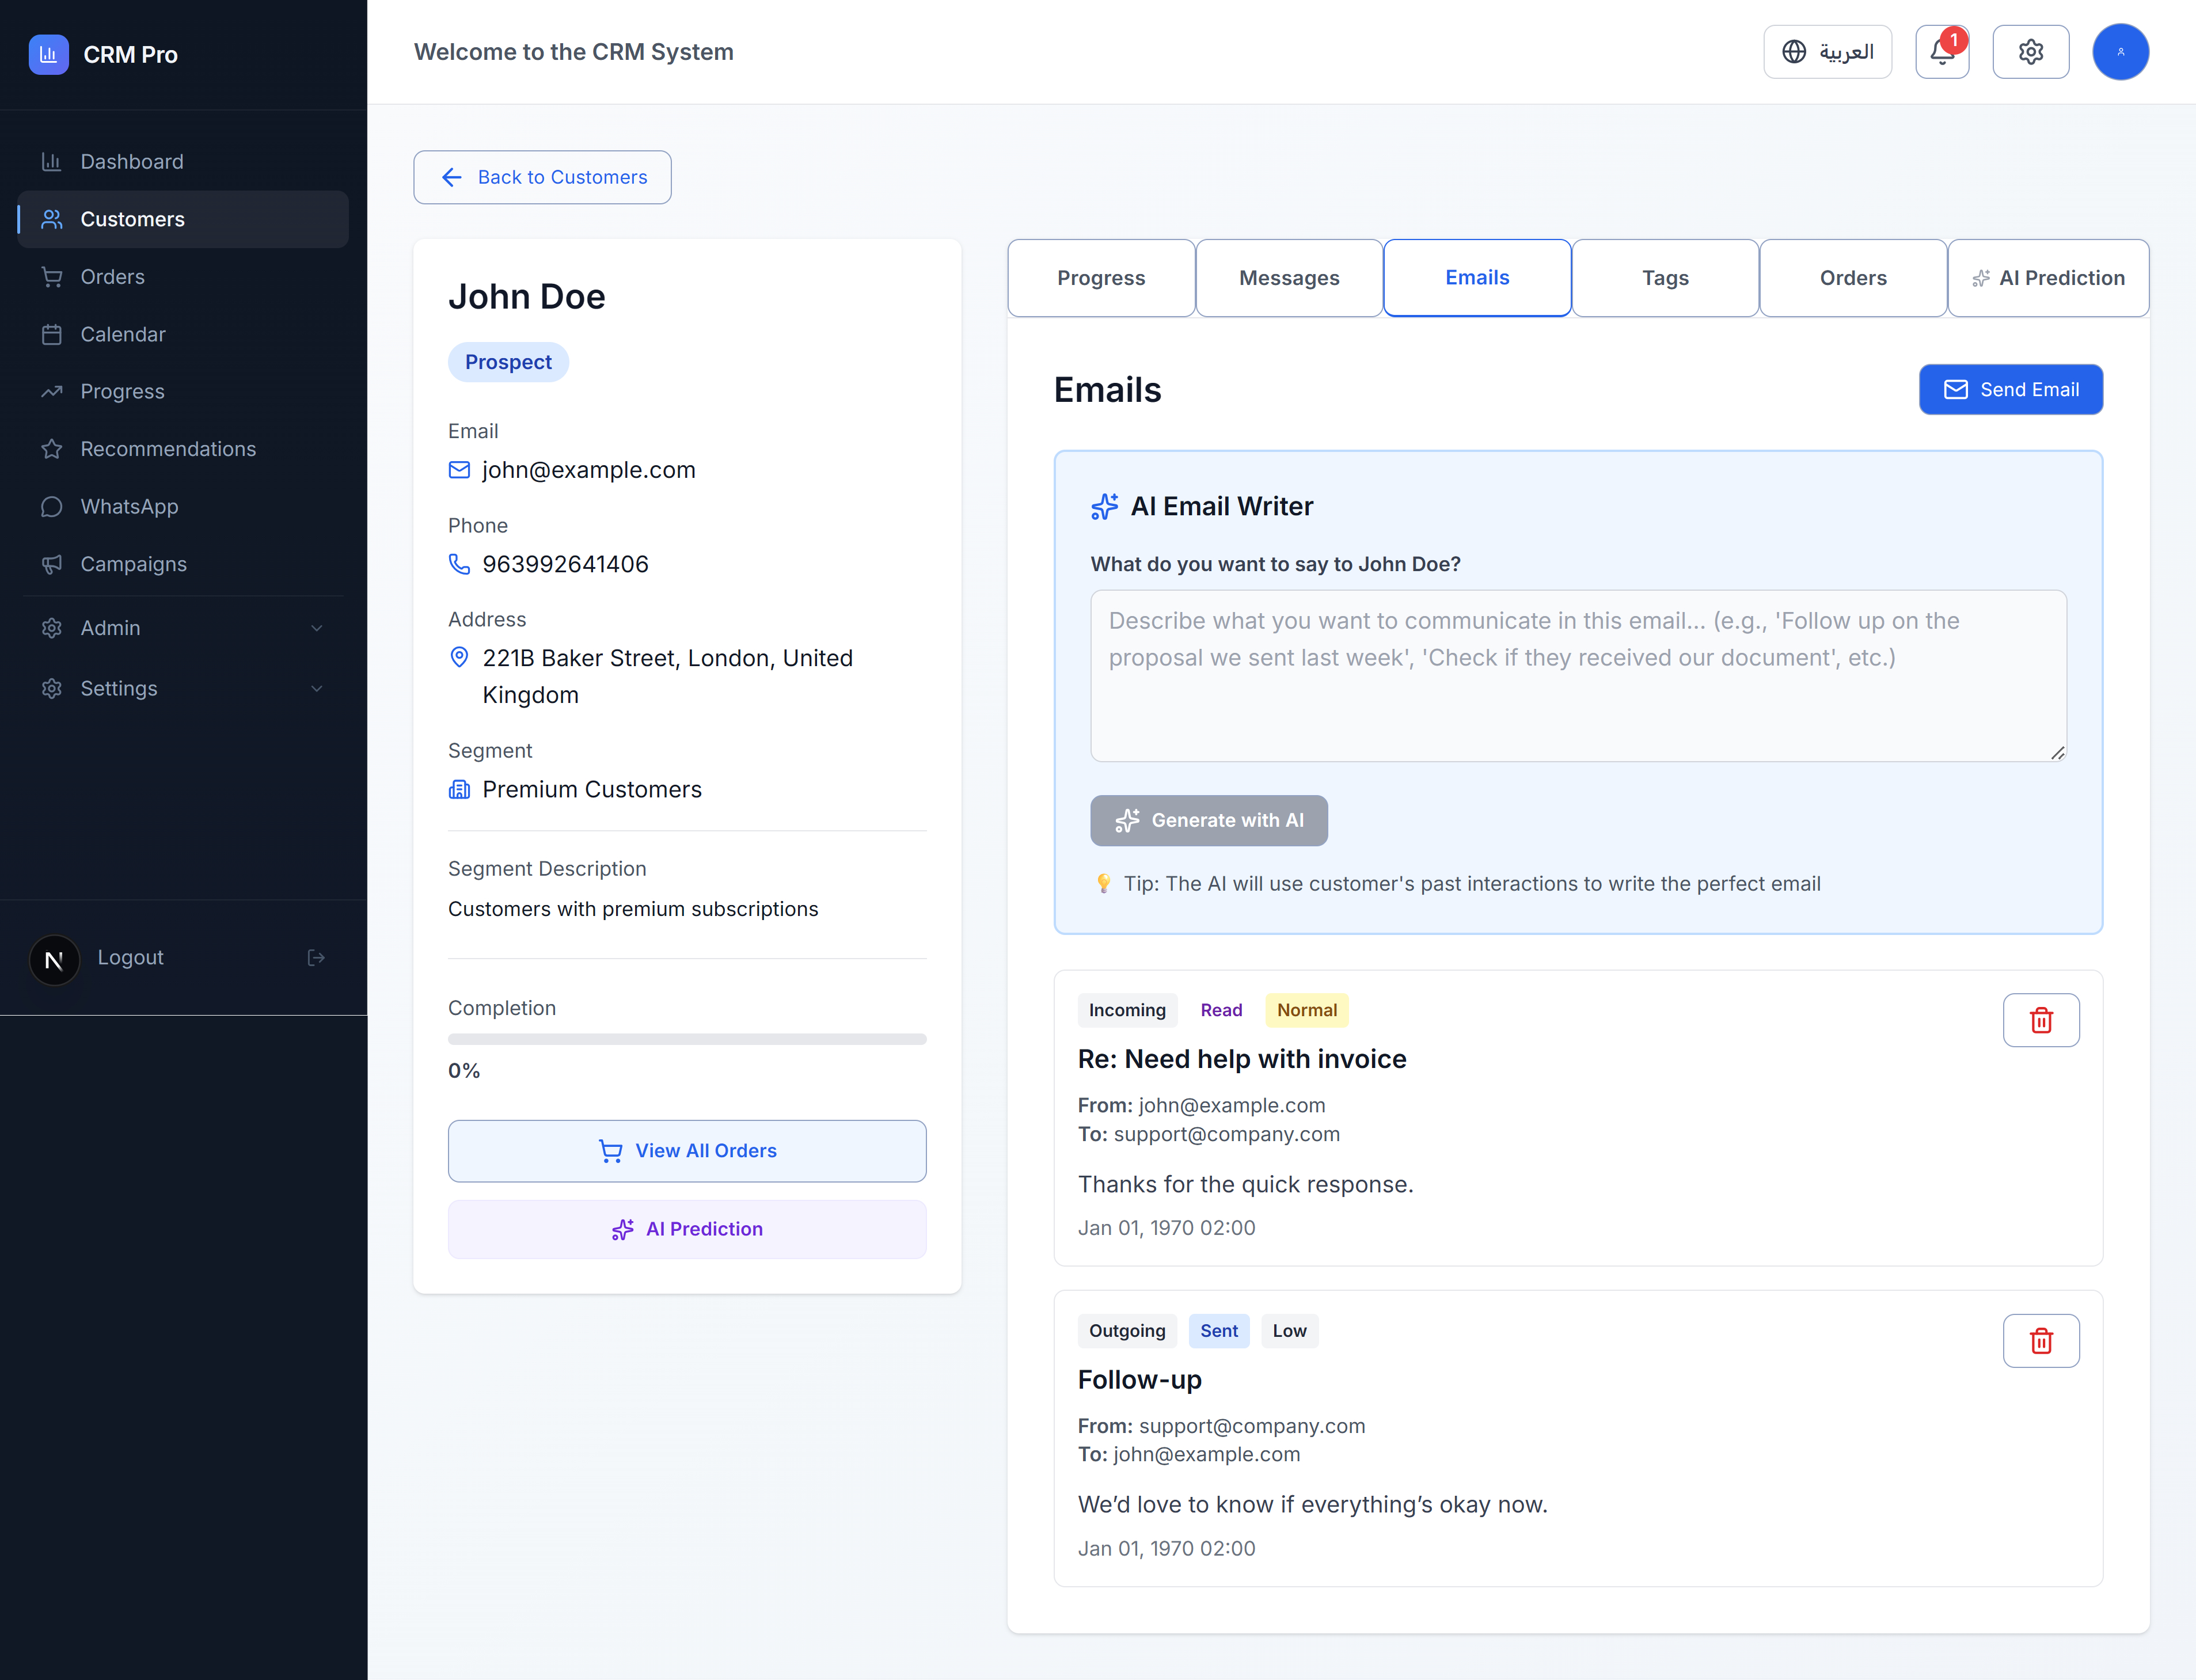Click the Recommendations star icon
Image resolution: width=2196 pixels, height=1680 pixels.
[52, 449]
